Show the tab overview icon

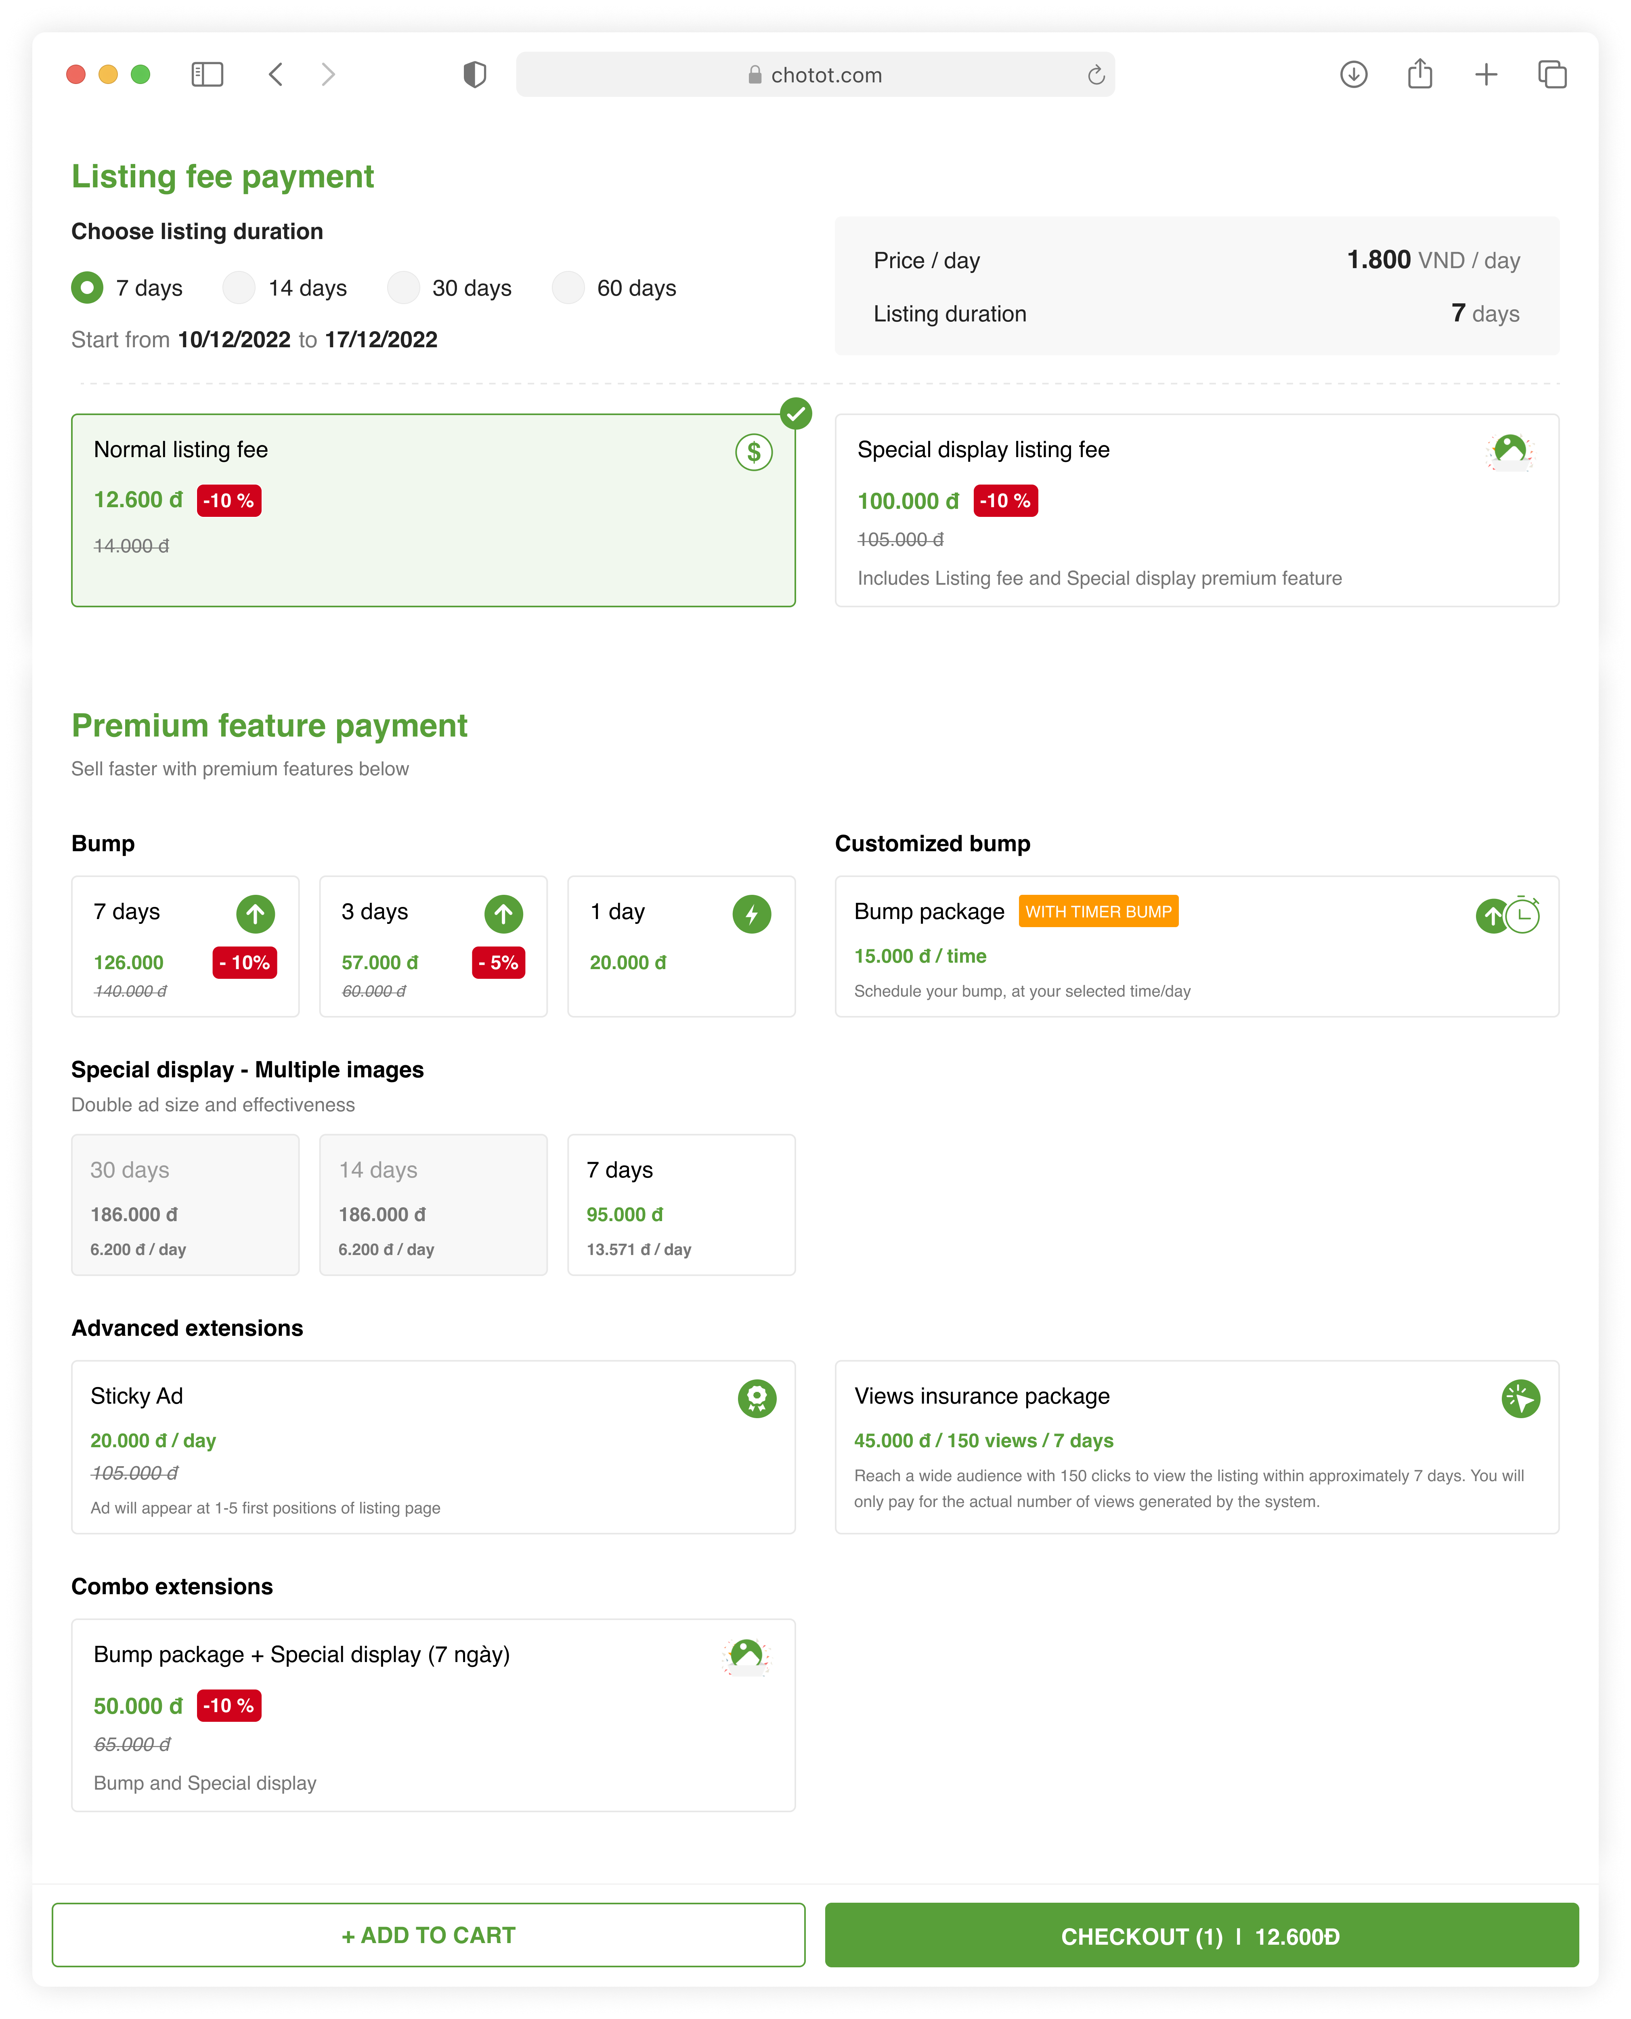(x=1552, y=74)
